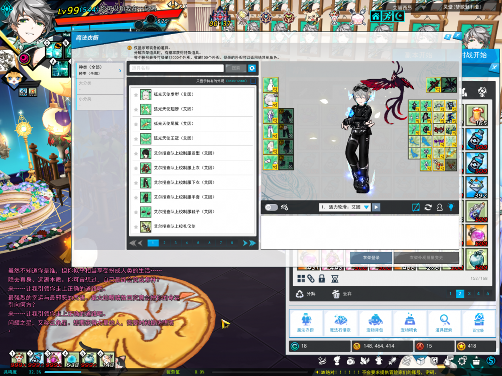The width and height of the screenshot is (502, 376).
Task: Click the 艾尔搜查队上校制服下衣（艾因) thumbnail
Action: [x=146, y=182]
